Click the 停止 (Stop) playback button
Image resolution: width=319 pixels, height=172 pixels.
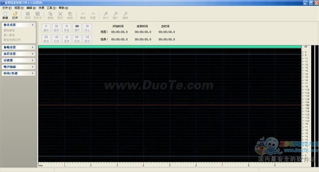coord(87,28)
